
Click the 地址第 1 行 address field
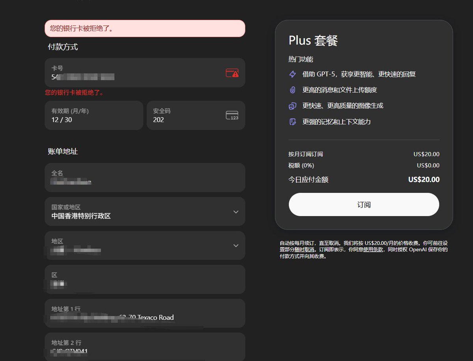pos(145,313)
